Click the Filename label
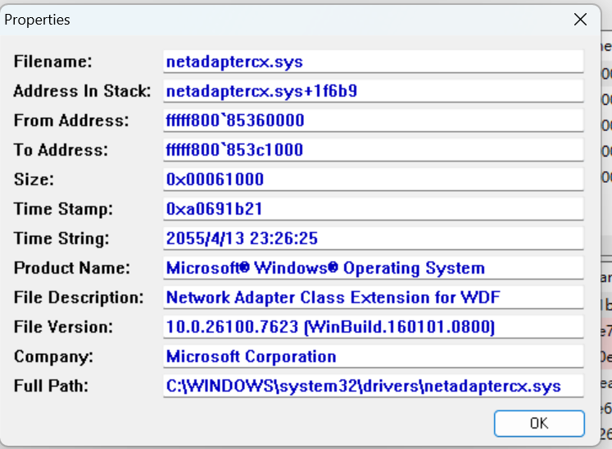 point(52,61)
